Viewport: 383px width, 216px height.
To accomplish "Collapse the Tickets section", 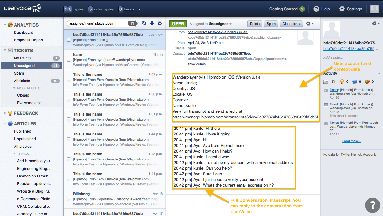I will 5,50.
